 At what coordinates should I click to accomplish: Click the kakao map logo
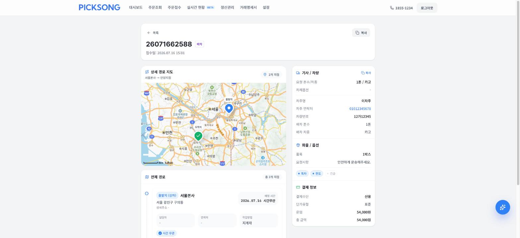169,163
